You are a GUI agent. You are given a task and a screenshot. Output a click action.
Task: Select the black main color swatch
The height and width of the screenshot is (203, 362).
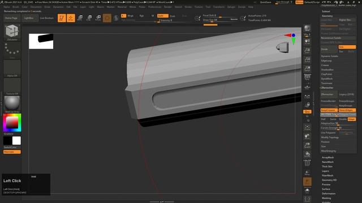tap(7, 140)
